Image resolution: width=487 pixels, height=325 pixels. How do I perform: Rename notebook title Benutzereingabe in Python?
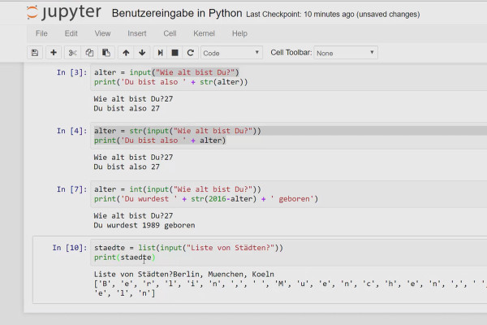click(177, 13)
